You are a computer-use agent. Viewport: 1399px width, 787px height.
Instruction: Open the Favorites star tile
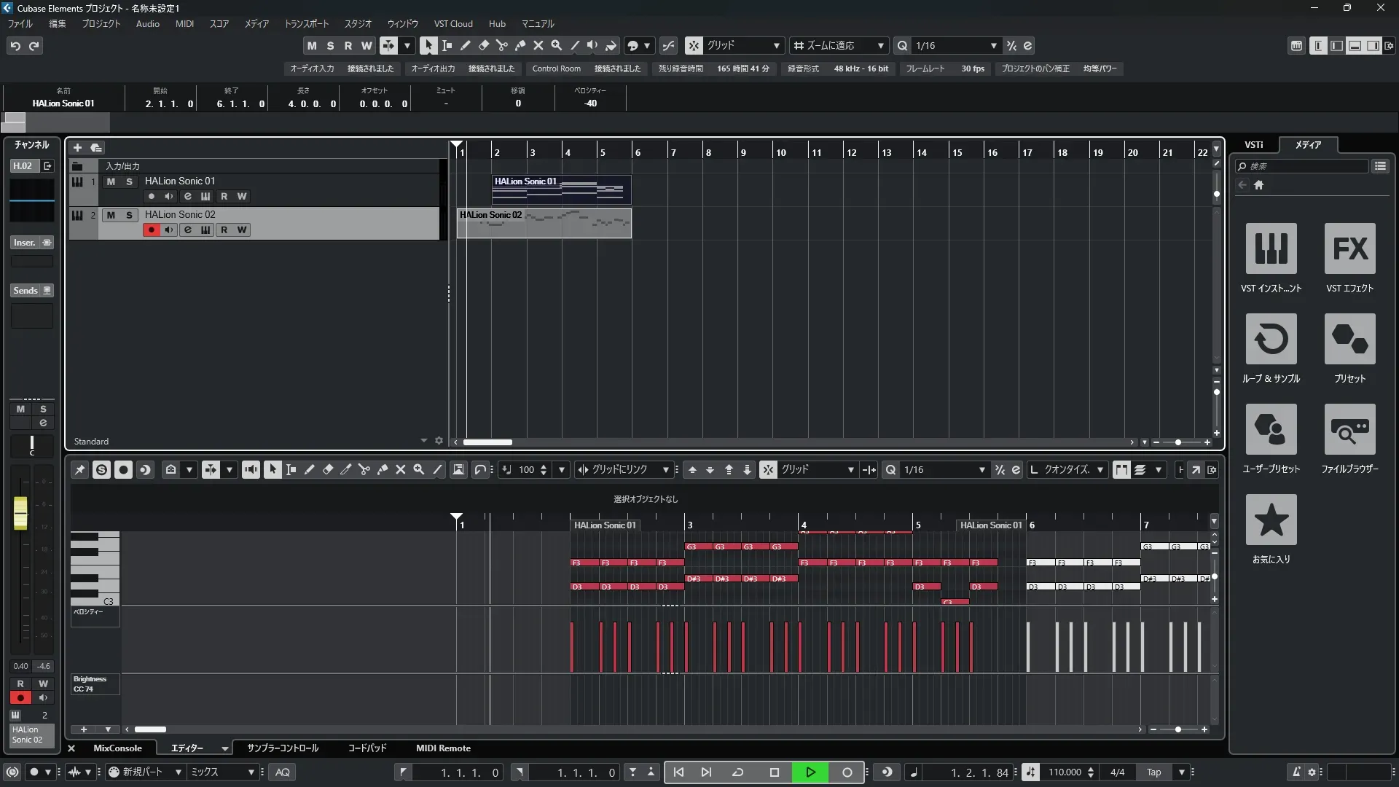[1271, 520]
